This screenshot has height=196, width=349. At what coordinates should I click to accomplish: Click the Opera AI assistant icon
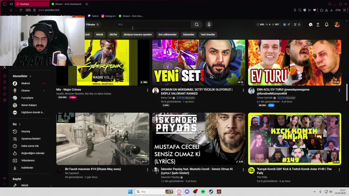click(x=338, y=10)
